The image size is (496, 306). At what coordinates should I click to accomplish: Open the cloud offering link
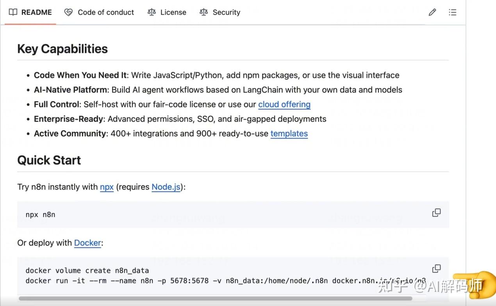[284, 104]
